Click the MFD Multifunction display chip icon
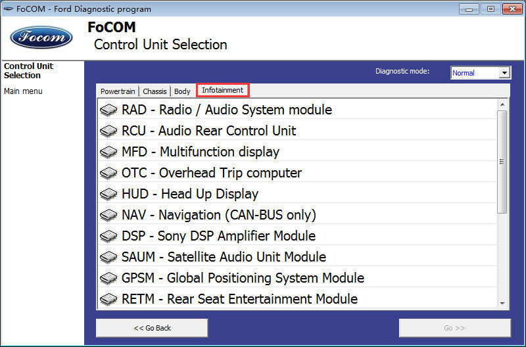Viewport: 526px width, 347px height. (x=108, y=152)
